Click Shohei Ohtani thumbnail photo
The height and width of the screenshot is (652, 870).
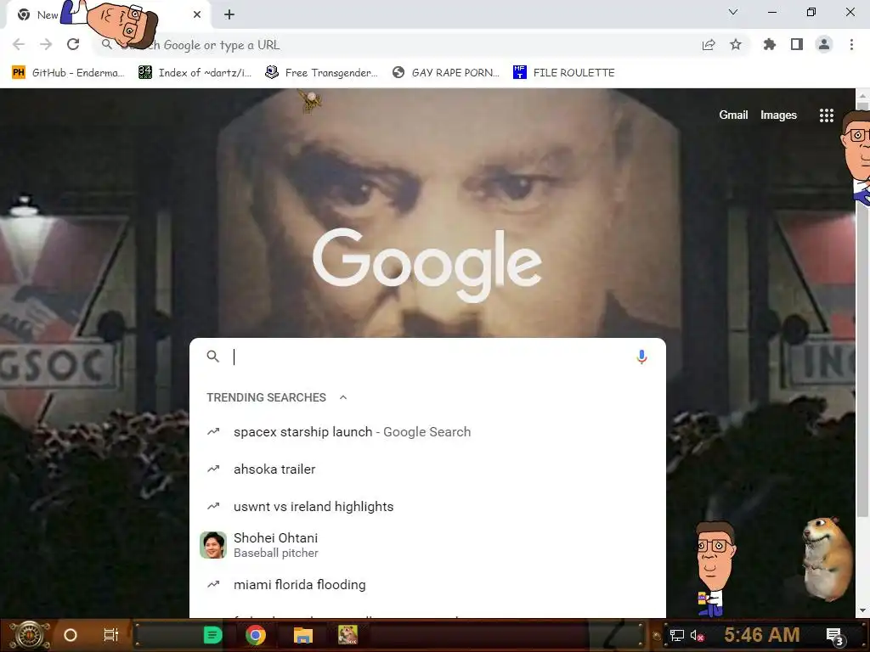(x=213, y=545)
